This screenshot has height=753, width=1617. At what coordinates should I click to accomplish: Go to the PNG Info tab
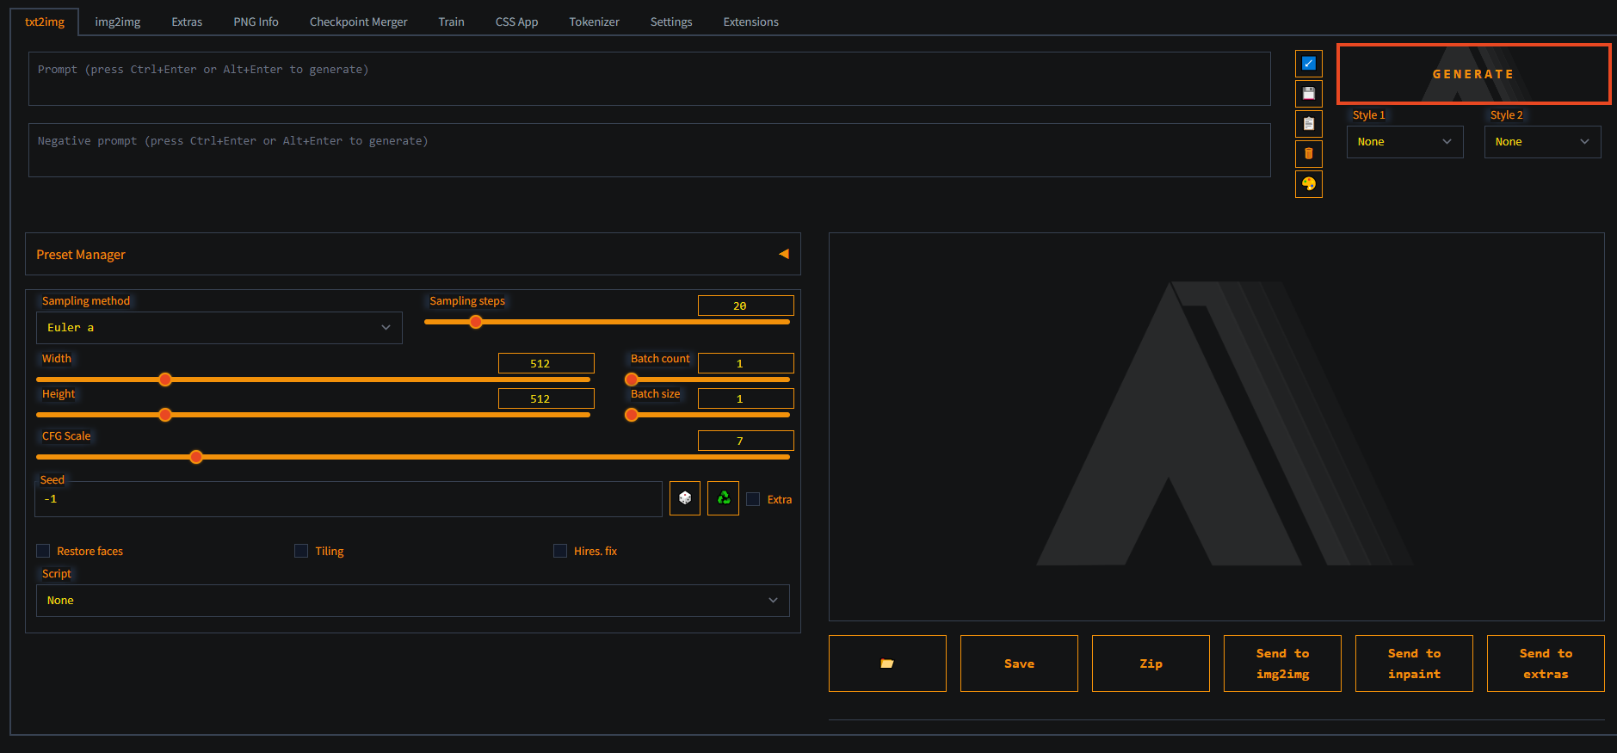click(256, 22)
